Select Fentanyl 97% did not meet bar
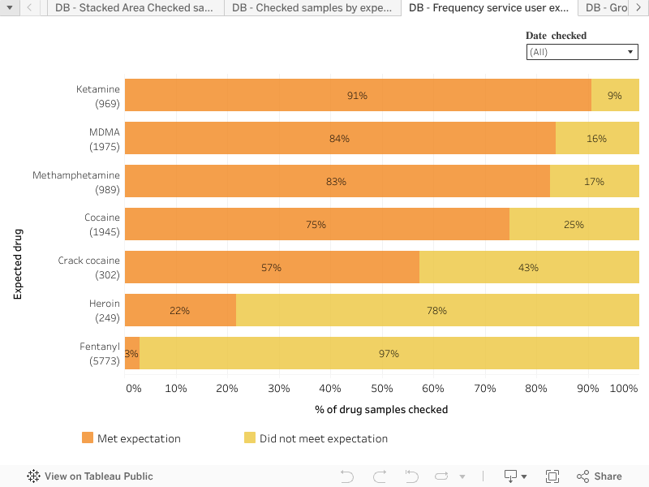 tap(389, 354)
